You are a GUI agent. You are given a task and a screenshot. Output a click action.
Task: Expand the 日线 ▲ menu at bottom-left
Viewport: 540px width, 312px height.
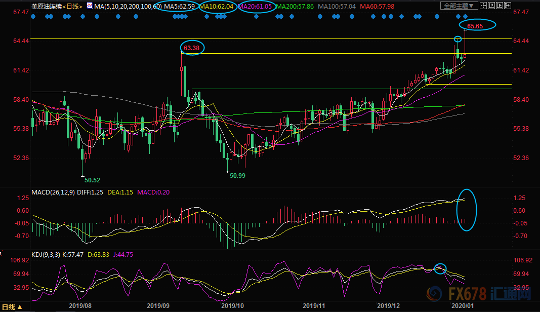(x=13, y=306)
